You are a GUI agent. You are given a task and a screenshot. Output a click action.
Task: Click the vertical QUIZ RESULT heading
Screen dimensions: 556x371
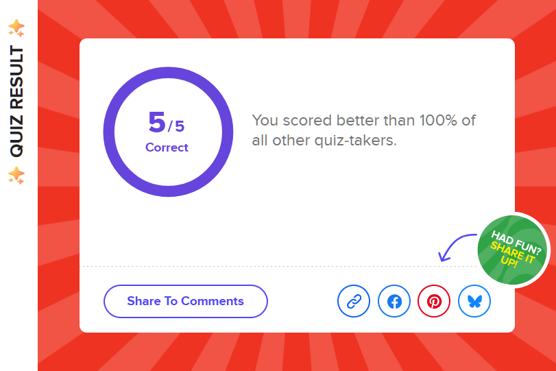16,101
